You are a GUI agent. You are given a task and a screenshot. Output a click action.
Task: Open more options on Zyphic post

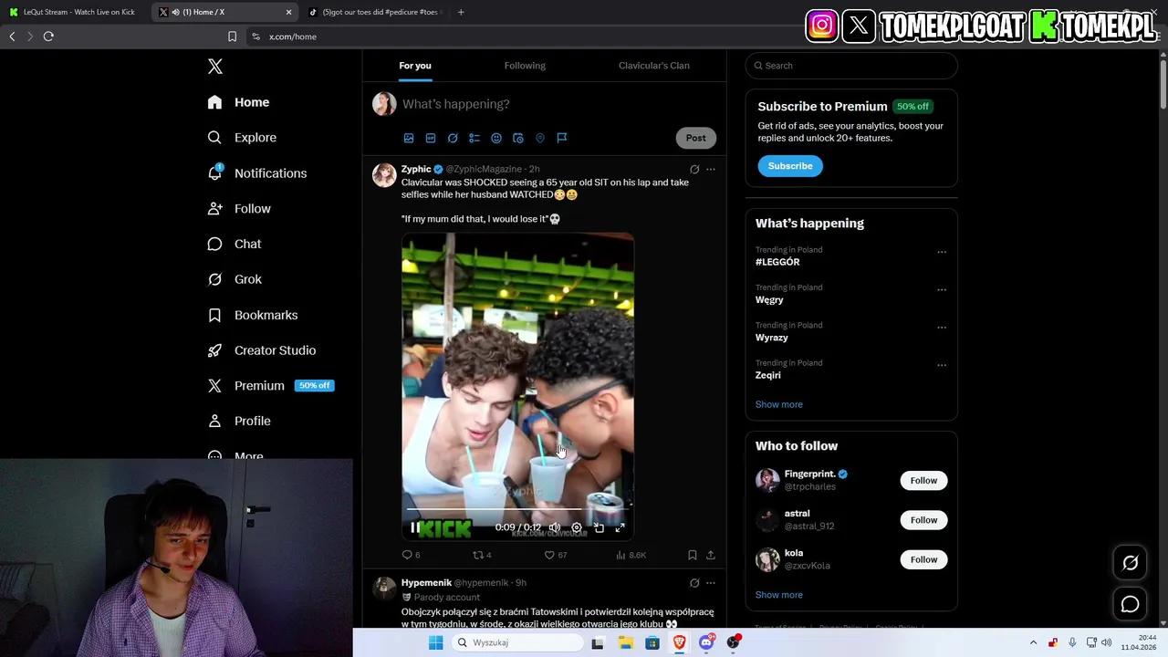pyautogui.click(x=711, y=169)
